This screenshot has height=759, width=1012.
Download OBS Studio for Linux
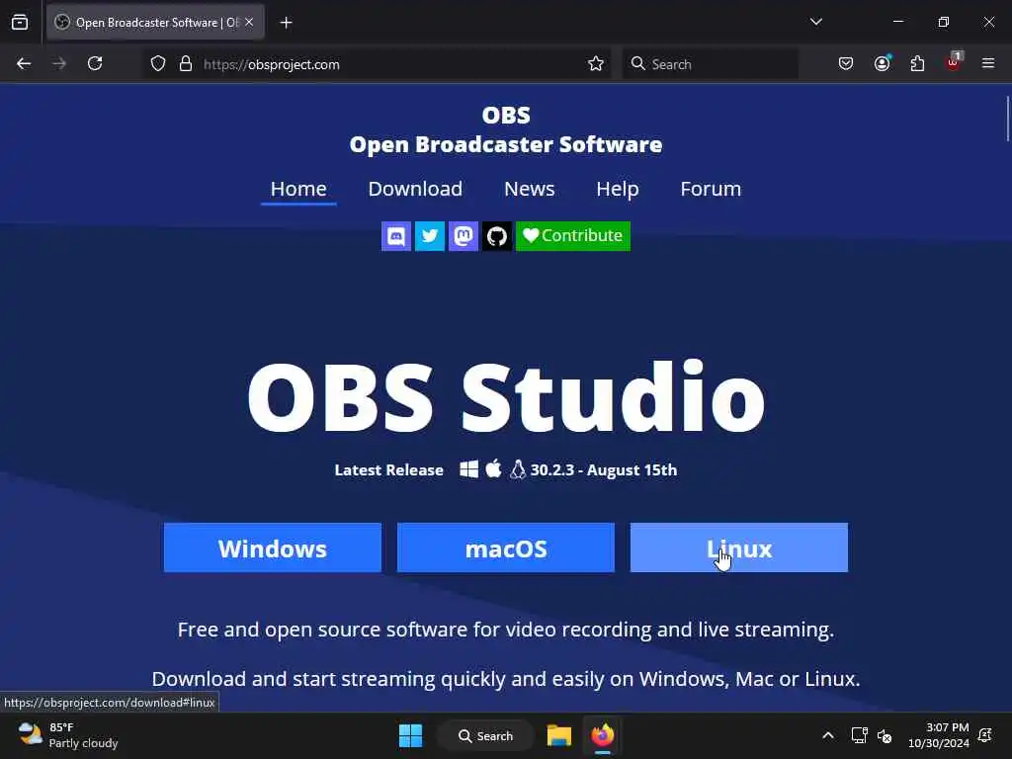[x=739, y=548]
